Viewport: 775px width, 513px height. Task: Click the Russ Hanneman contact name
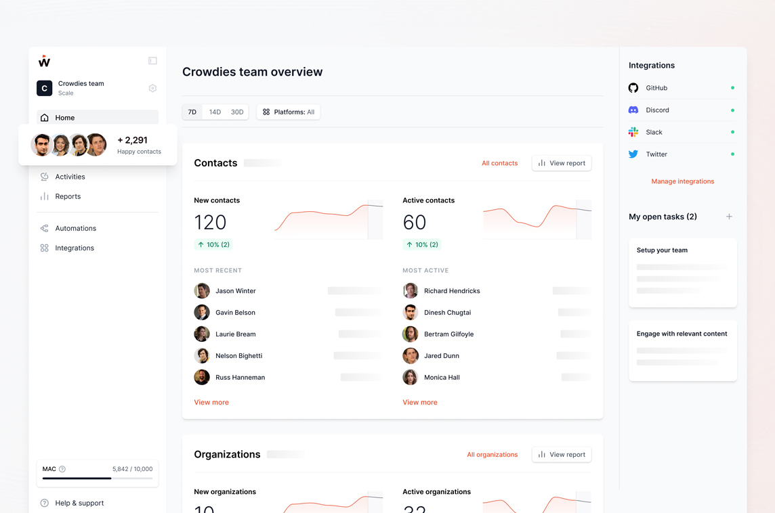[240, 377]
